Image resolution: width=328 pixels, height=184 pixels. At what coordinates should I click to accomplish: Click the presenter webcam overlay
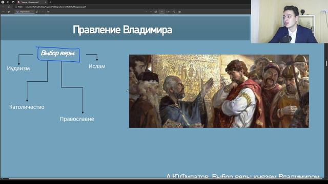pyautogui.click(x=290, y=21)
